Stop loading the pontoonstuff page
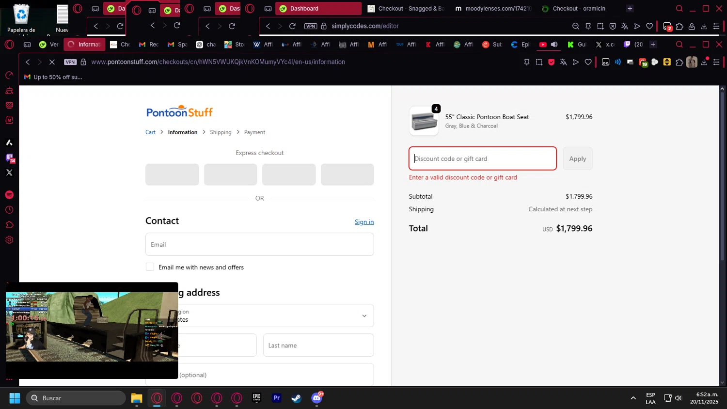The width and height of the screenshot is (727, 409). tap(52, 62)
